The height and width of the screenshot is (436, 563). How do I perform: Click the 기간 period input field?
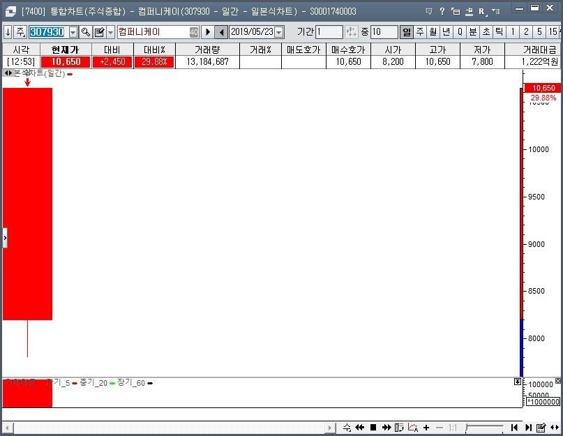point(329,32)
